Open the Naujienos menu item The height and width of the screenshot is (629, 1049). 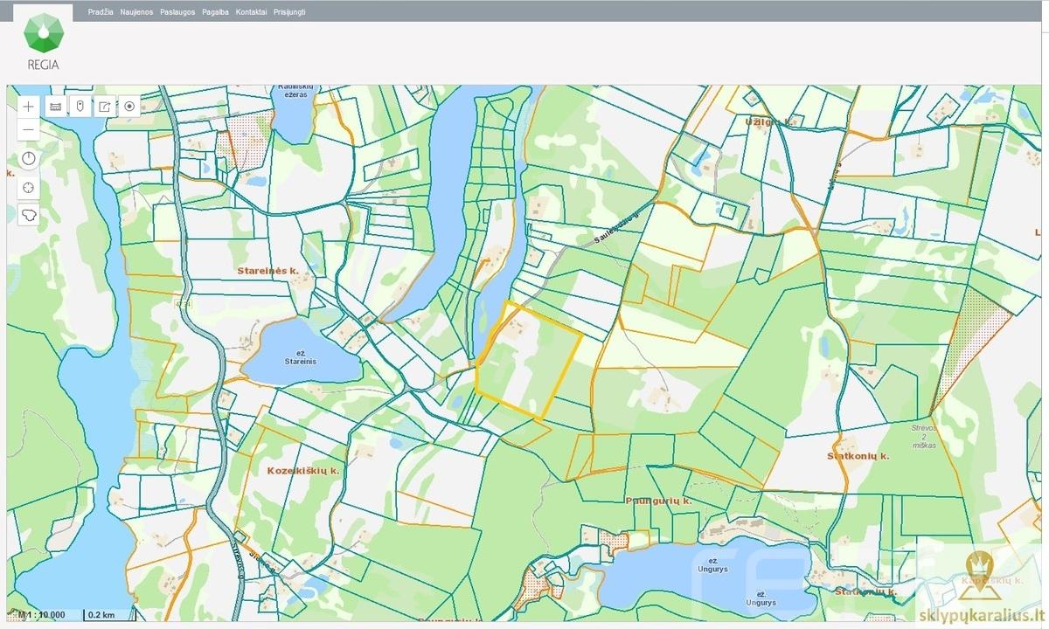[137, 13]
